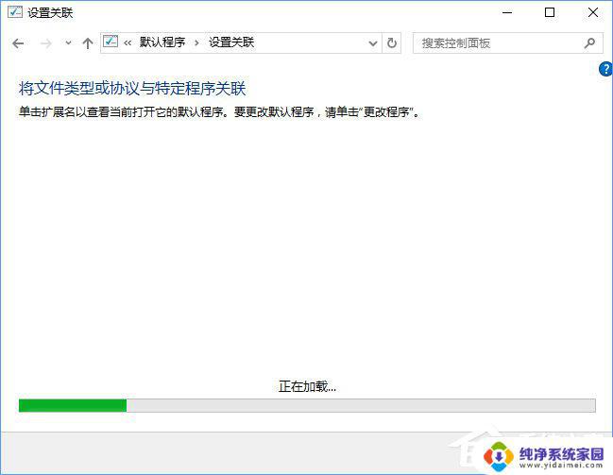Click the magnifier search icon
The image size is (613, 475).
[589, 43]
